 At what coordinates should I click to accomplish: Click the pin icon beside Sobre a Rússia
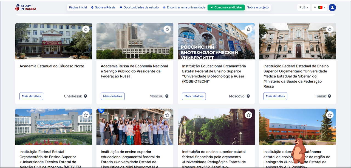coord(92,7)
